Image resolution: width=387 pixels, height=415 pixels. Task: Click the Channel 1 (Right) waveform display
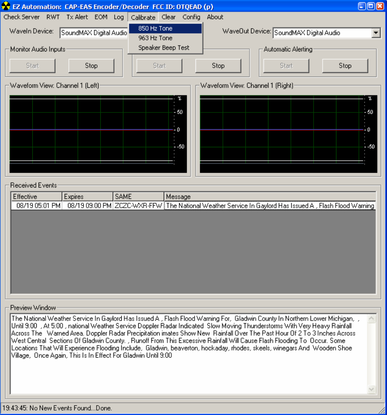click(289, 134)
